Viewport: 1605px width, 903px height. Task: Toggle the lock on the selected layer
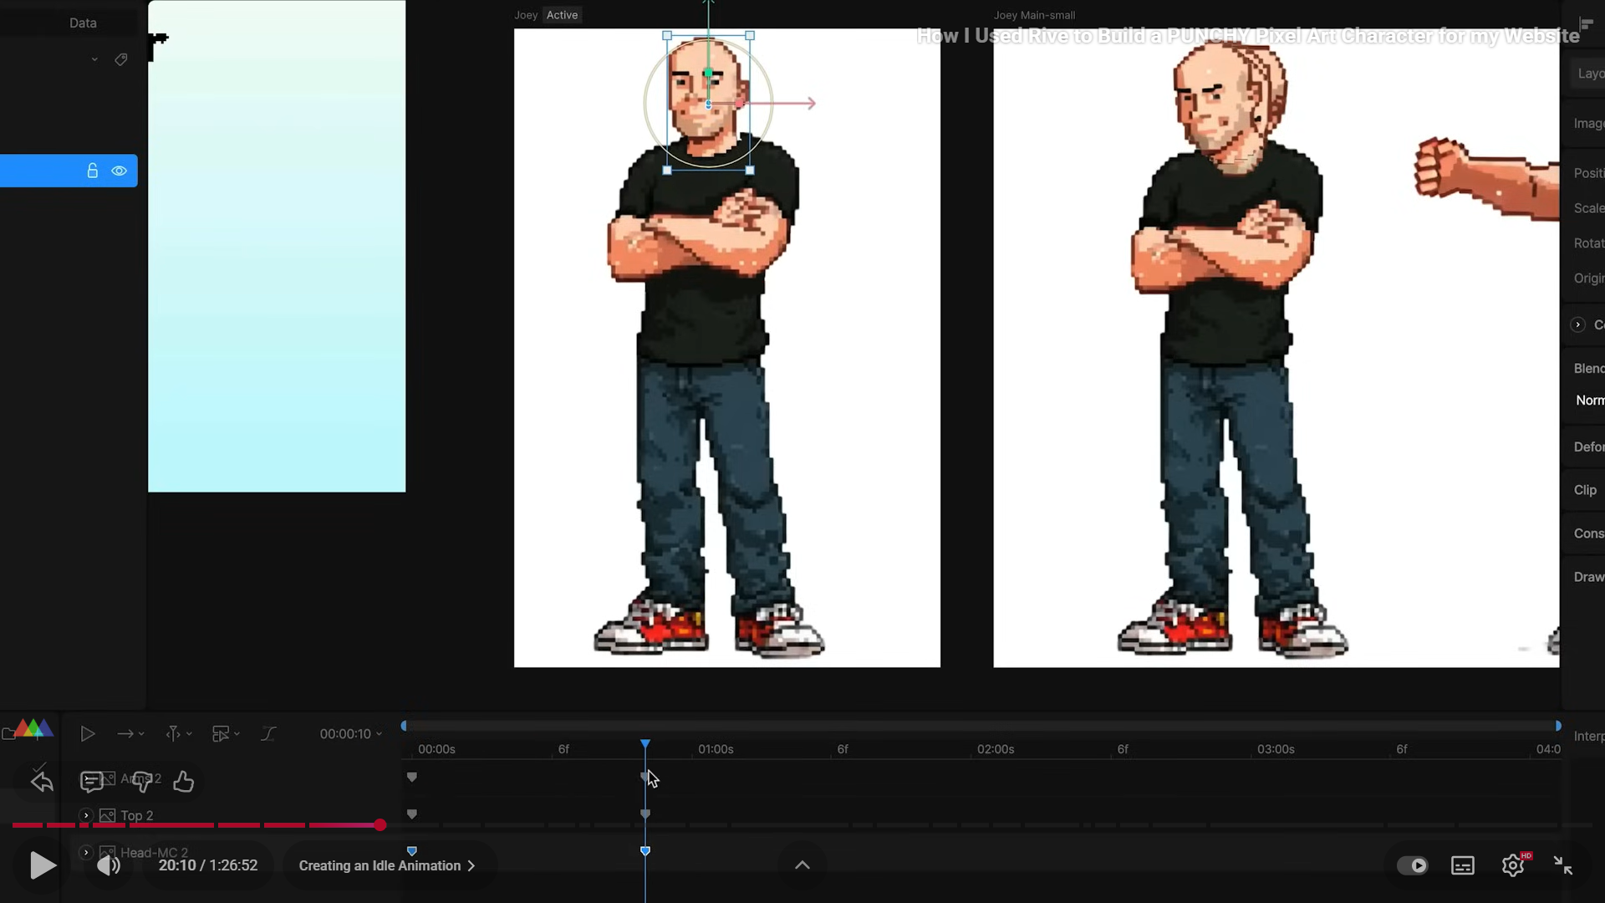[93, 171]
